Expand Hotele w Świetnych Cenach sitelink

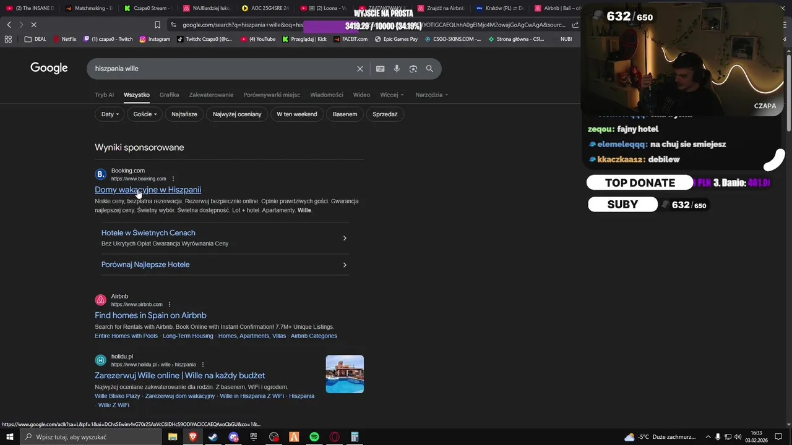[225, 238]
